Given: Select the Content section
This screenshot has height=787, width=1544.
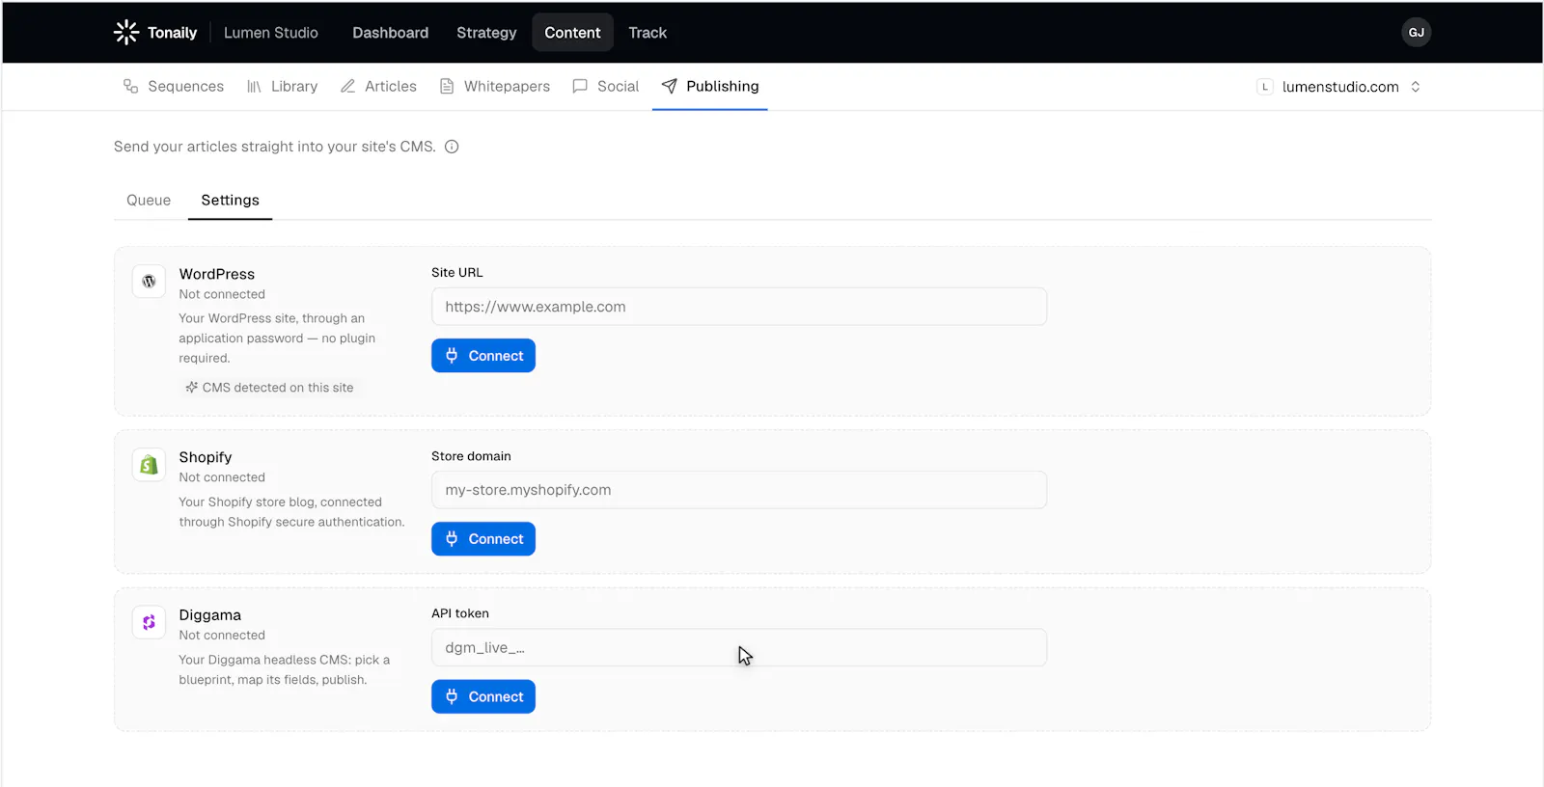Looking at the screenshot, I should click(572, 33).
